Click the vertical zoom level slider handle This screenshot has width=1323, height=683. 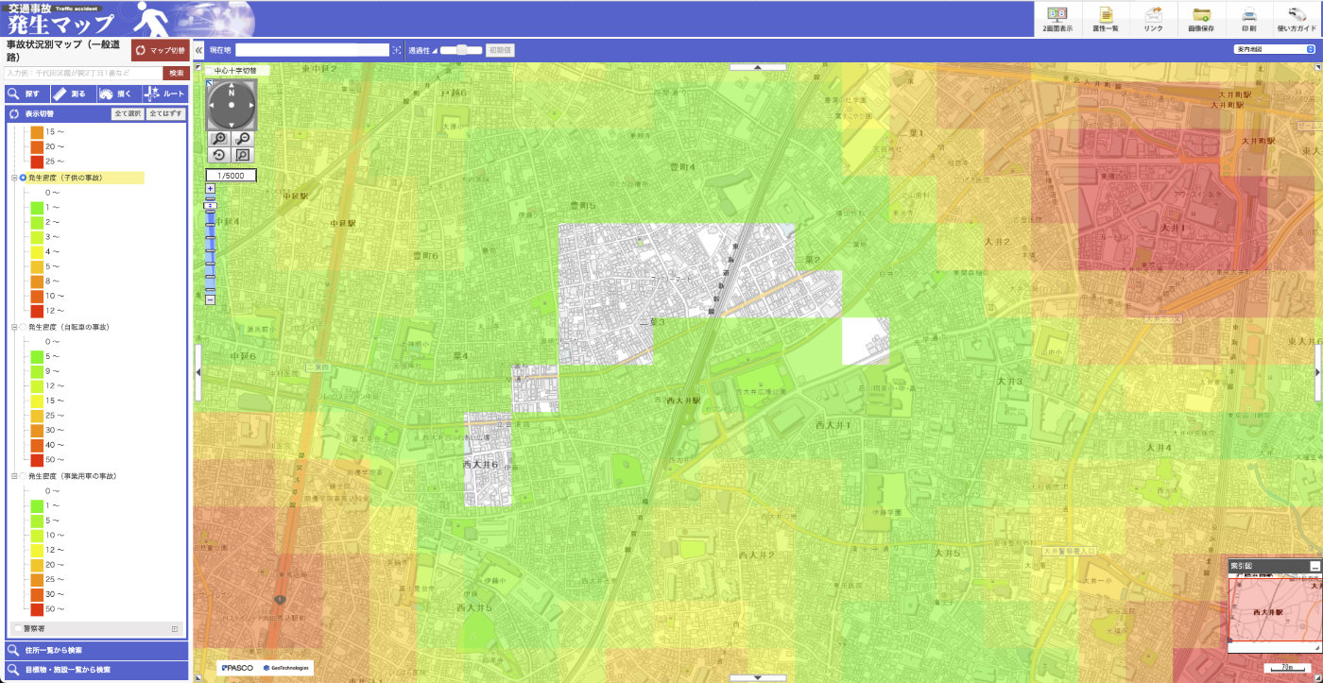210,205
